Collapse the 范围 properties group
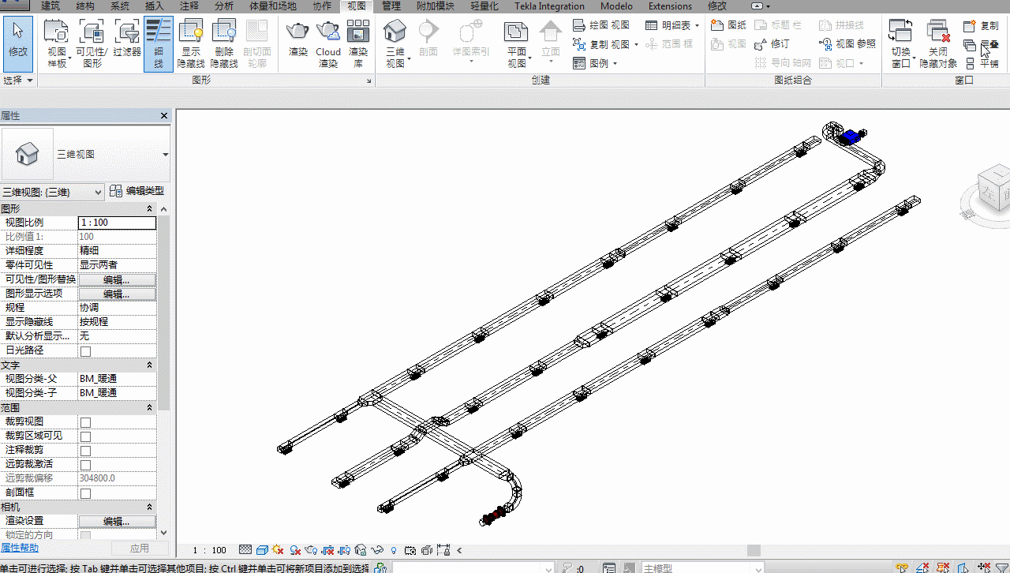 coord(150,408)
